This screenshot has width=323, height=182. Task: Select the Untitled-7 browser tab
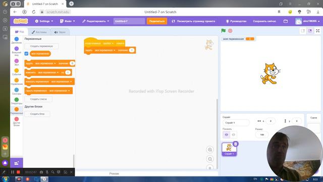45,4
